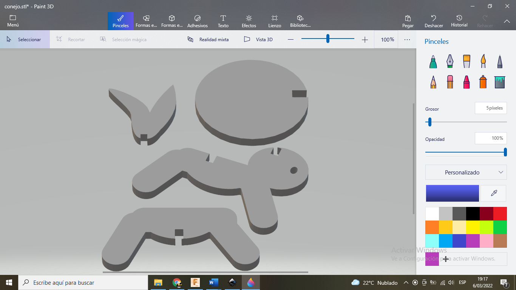Pick the orange color swatch
The width and height of the screenshot is (516, 290).
[x=432, y=227]
